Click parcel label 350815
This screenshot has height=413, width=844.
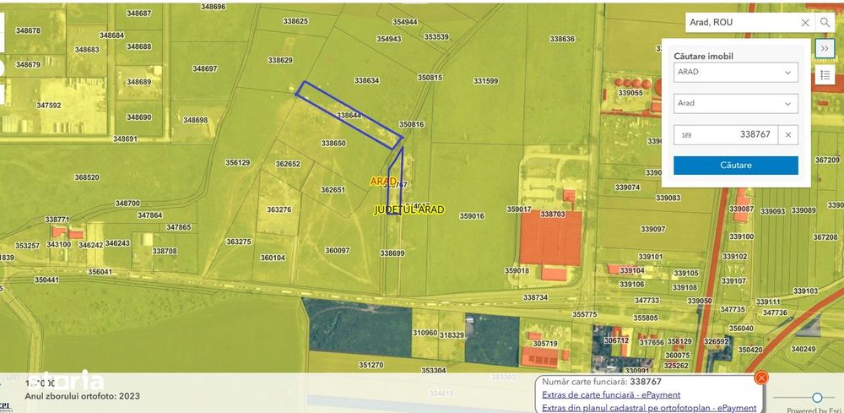click(430, 78)
